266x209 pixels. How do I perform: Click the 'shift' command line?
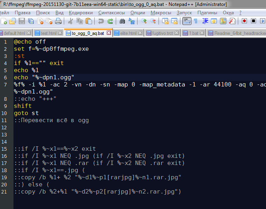[x=23, y=106]
